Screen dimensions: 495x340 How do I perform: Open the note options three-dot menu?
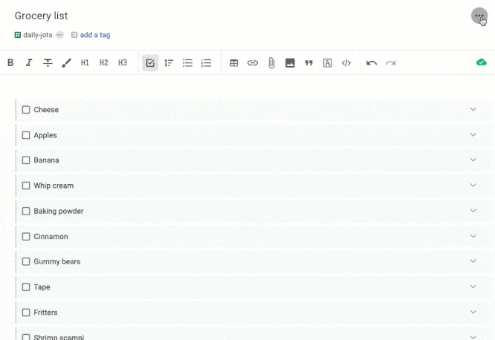pyautogui.click(x=479, y=16)
